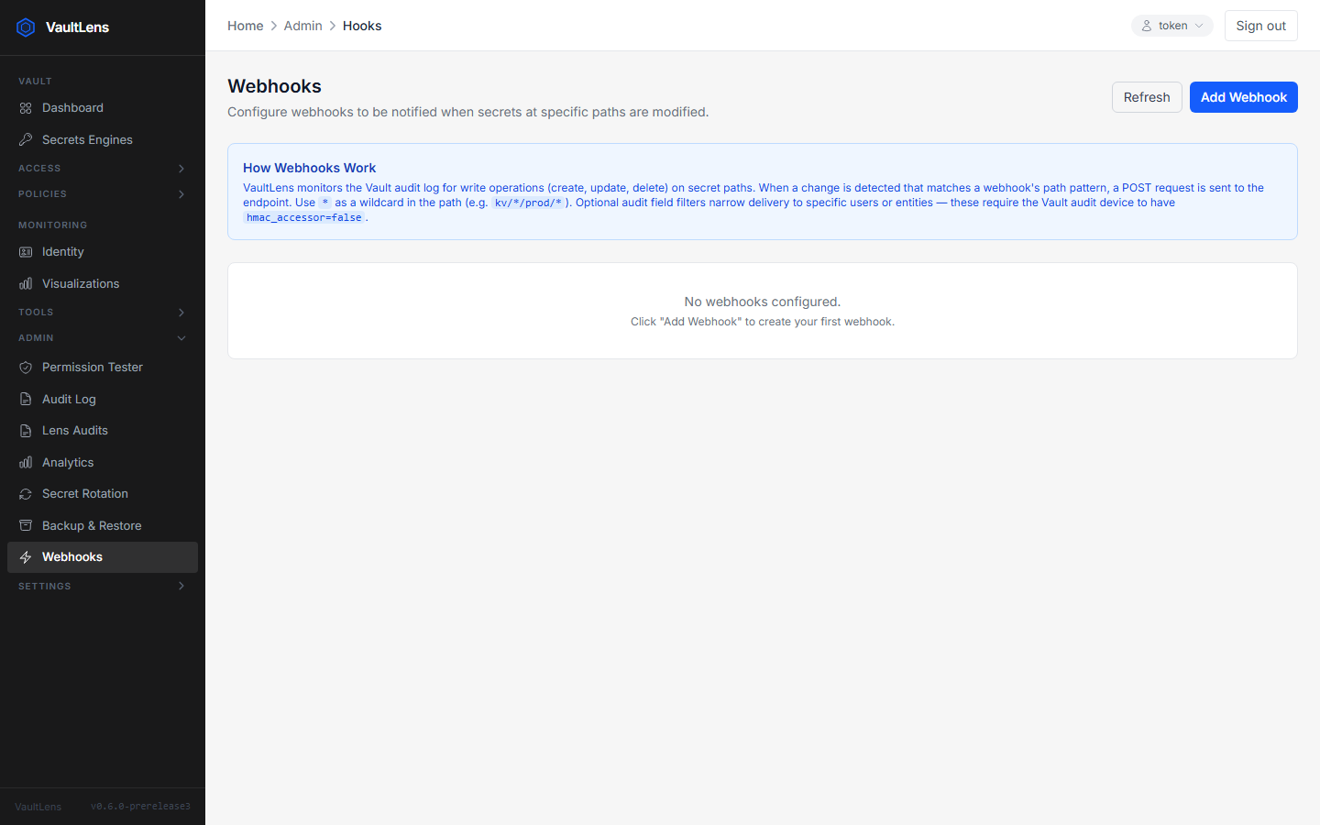Screen dimensions: 1320x825
Task: Select the Webhooks sidebar item
Action: click(103, 557)
